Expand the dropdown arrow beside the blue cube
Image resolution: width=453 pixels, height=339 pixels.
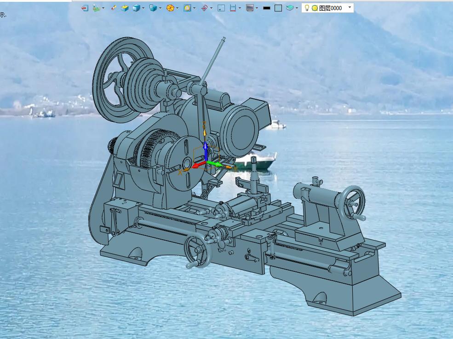click(x=143, y=8)
